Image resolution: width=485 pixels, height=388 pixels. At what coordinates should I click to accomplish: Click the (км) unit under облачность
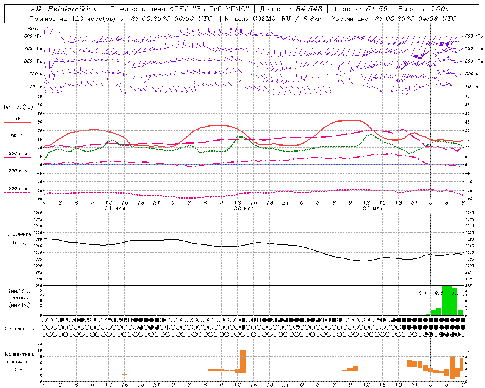(x=20, y=369)
